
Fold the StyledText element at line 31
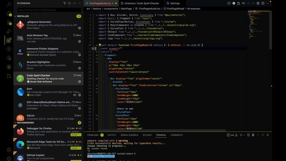click(97, 115)
